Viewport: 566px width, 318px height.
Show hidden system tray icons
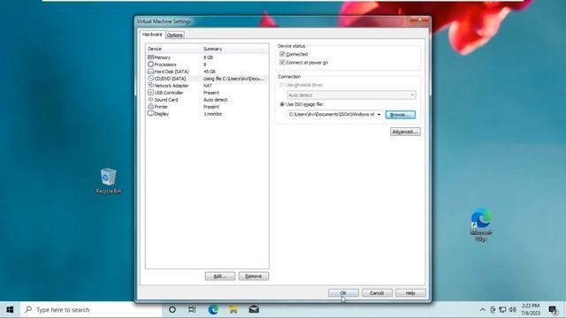click(483, 310)
